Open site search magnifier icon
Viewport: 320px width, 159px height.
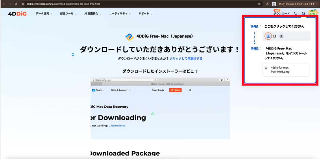304,14
